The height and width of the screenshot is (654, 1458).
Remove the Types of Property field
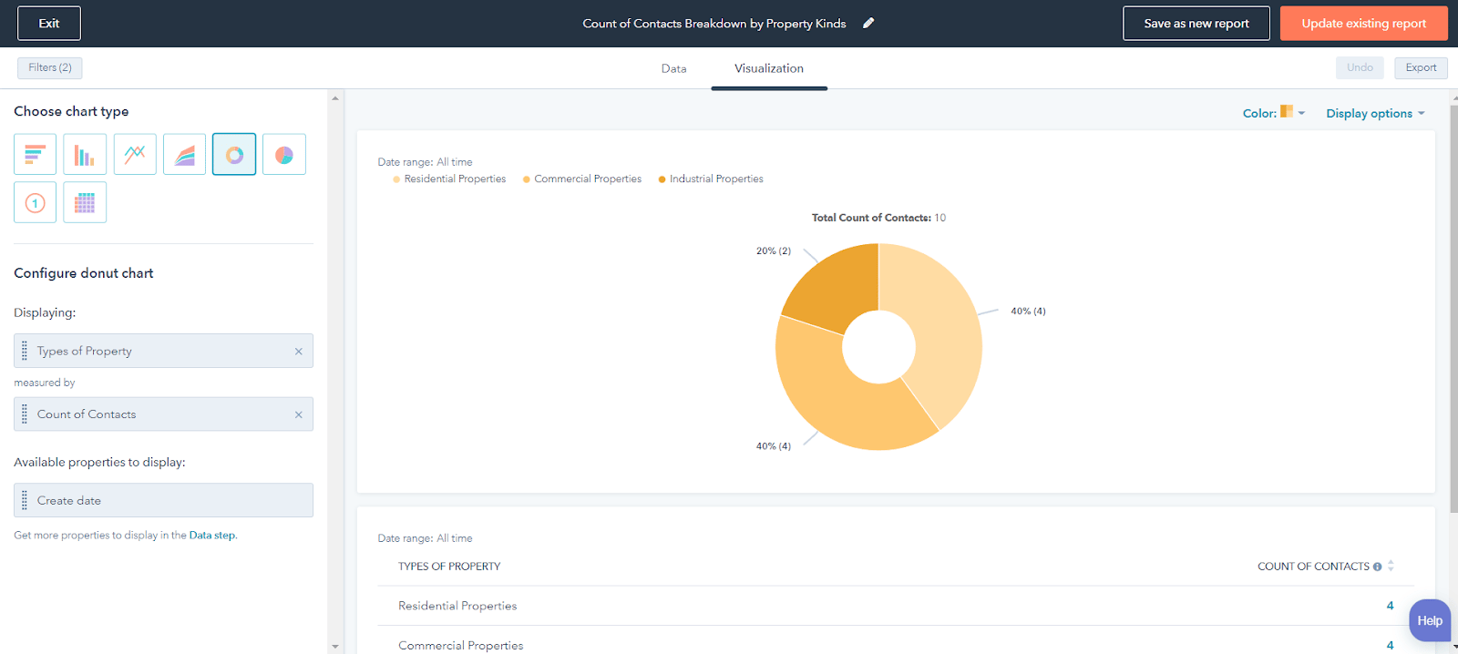(298, 352)
